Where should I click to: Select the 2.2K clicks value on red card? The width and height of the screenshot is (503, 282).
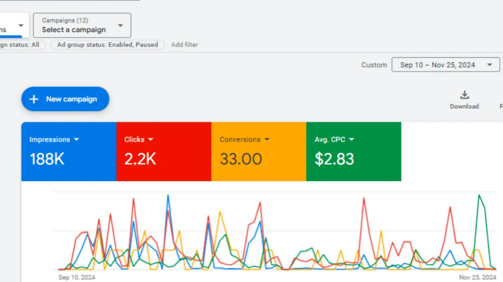point(140,159)
